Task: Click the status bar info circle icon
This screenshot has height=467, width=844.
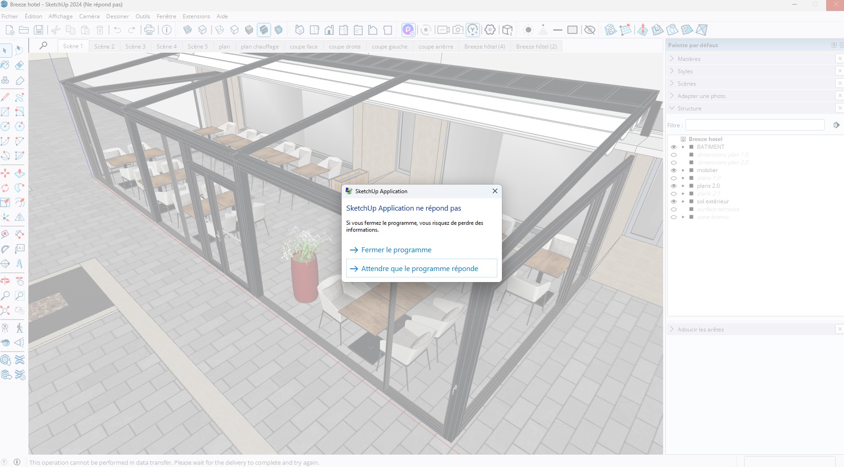Action: 17,462
